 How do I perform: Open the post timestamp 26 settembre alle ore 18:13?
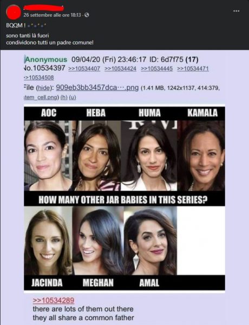pyautogui.click(x=52, y=15)
